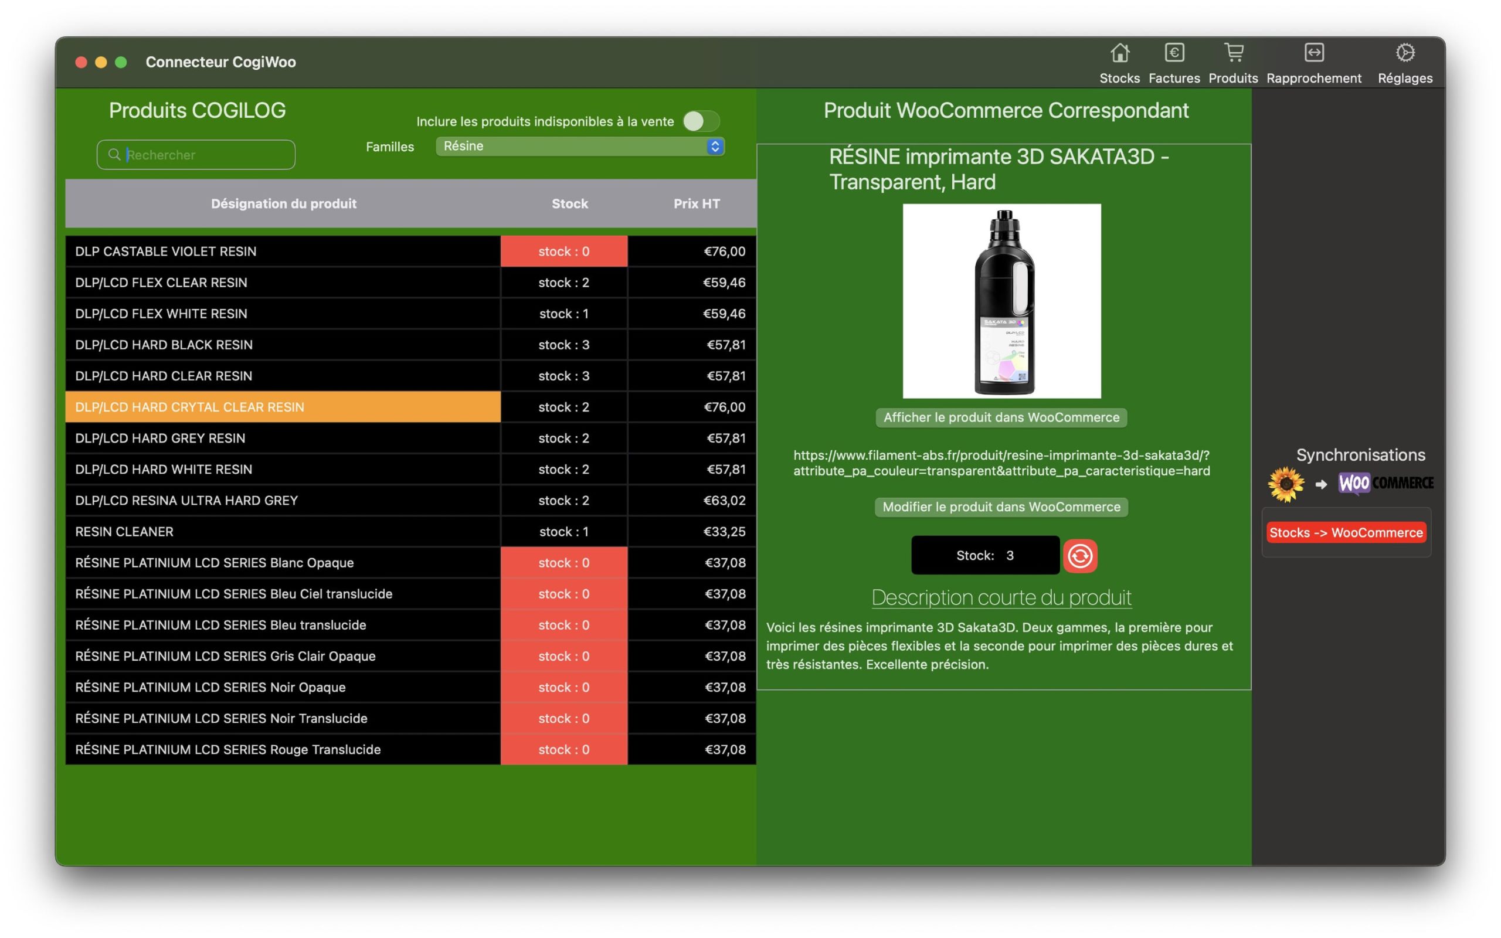Select DLP CASTABLE VIOLET RESIN row

click(x=410, y=252)
